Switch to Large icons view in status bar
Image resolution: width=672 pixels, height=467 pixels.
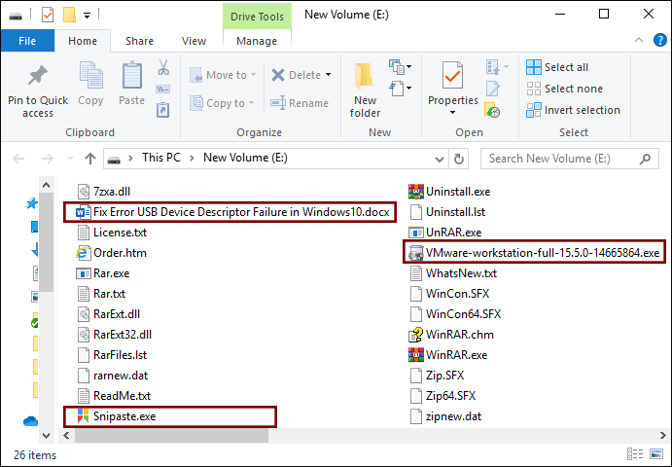click(x=656, y=454)
